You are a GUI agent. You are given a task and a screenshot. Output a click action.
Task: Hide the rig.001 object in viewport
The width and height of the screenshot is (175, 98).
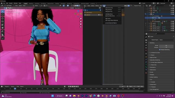171,23
